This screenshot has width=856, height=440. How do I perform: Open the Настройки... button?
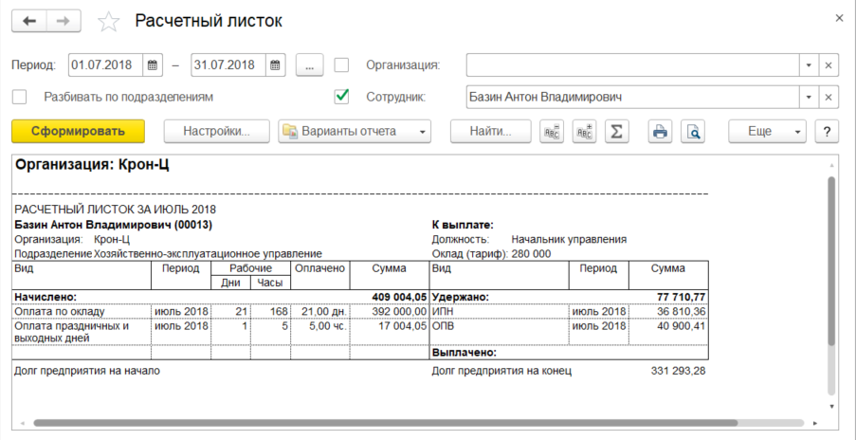(216, 132)
